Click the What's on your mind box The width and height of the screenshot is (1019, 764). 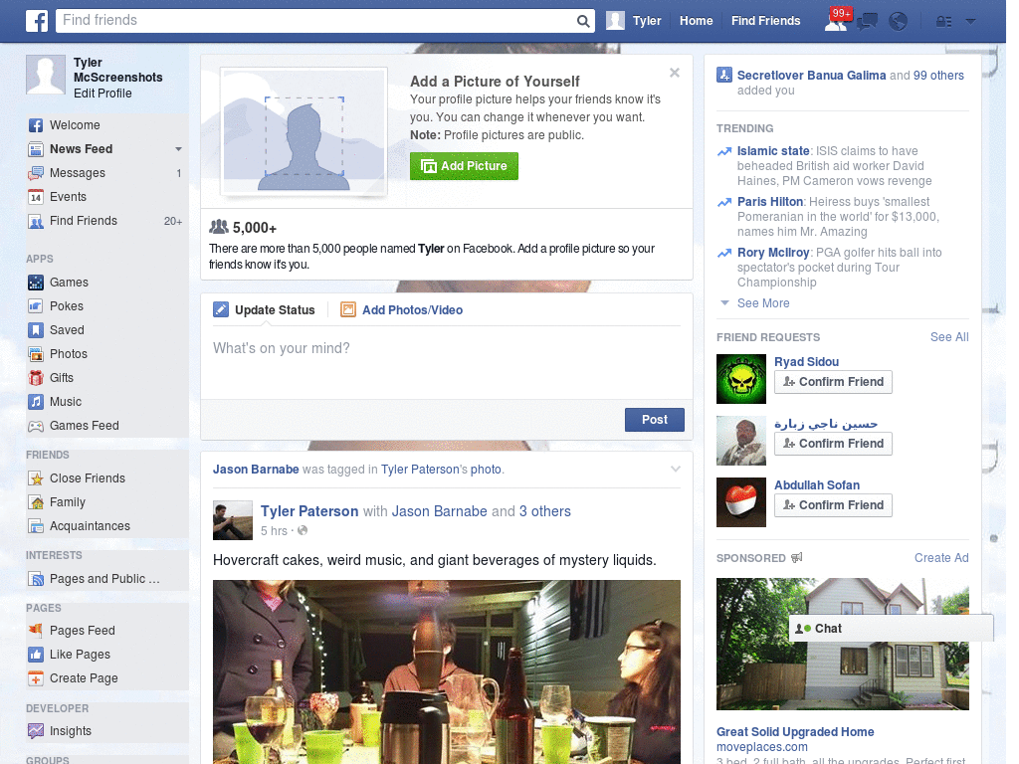click(x=447, y=362)
